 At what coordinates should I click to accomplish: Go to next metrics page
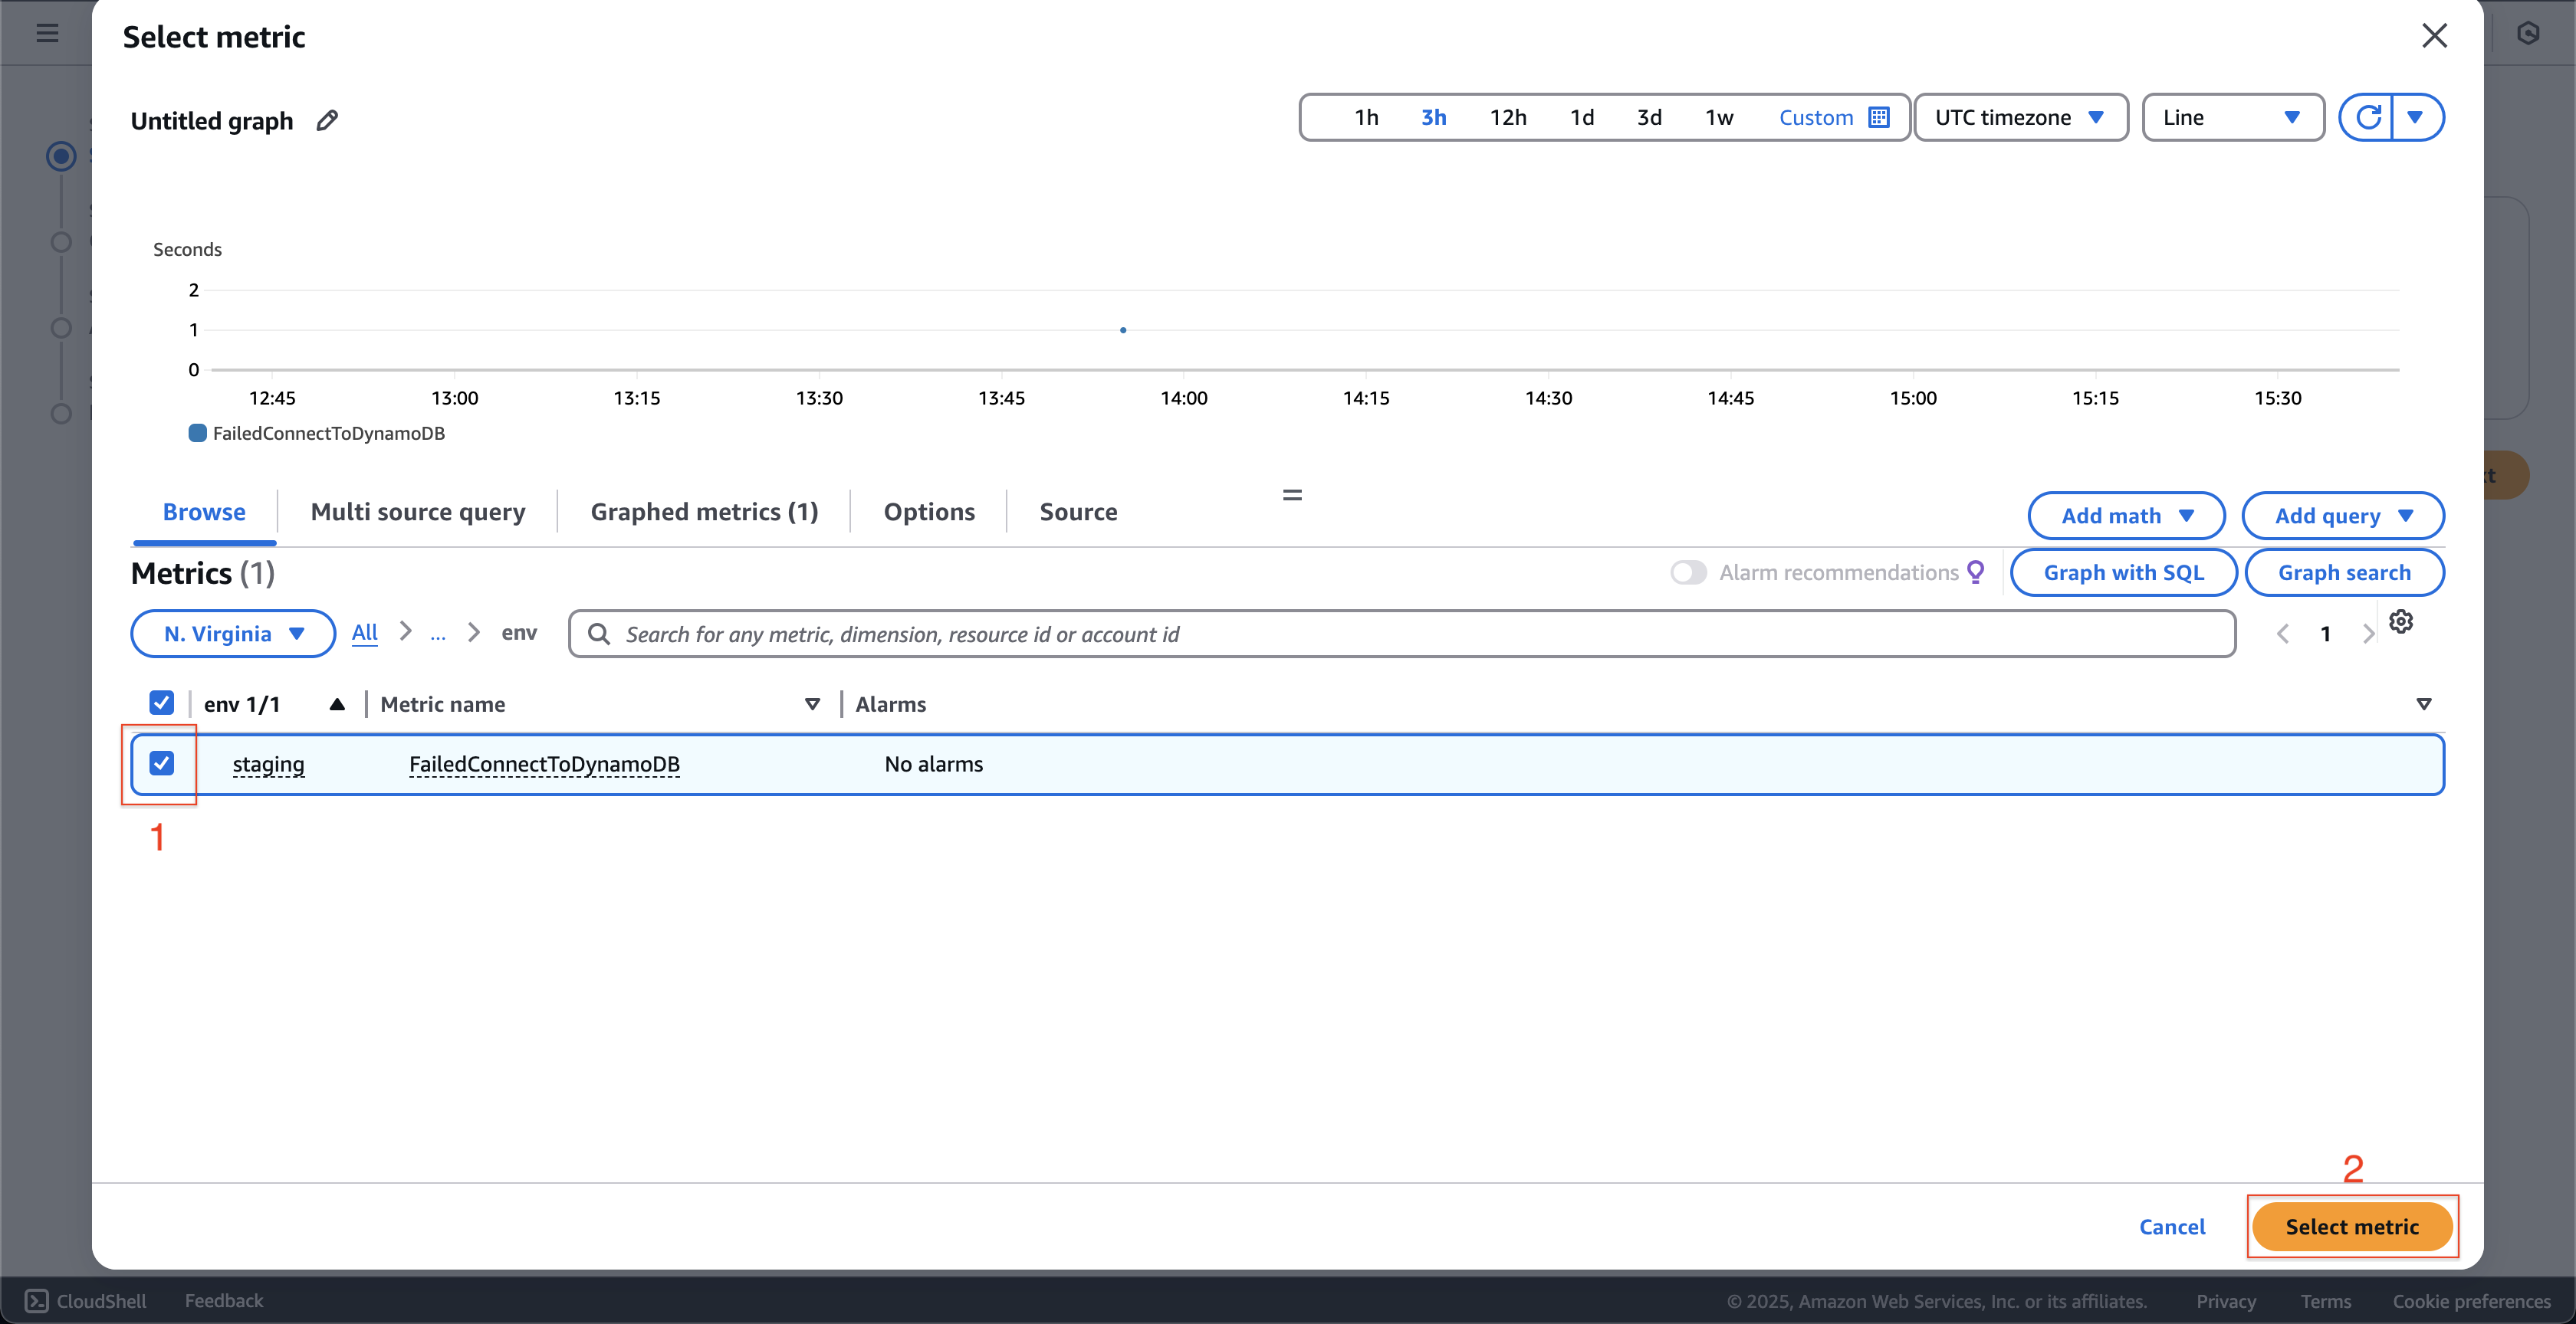click(x=2368, y=634)
